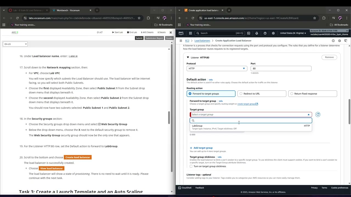Close the Workbench - Vocareum tab
The width and height of the screenshot is (351, 197).
90,10
